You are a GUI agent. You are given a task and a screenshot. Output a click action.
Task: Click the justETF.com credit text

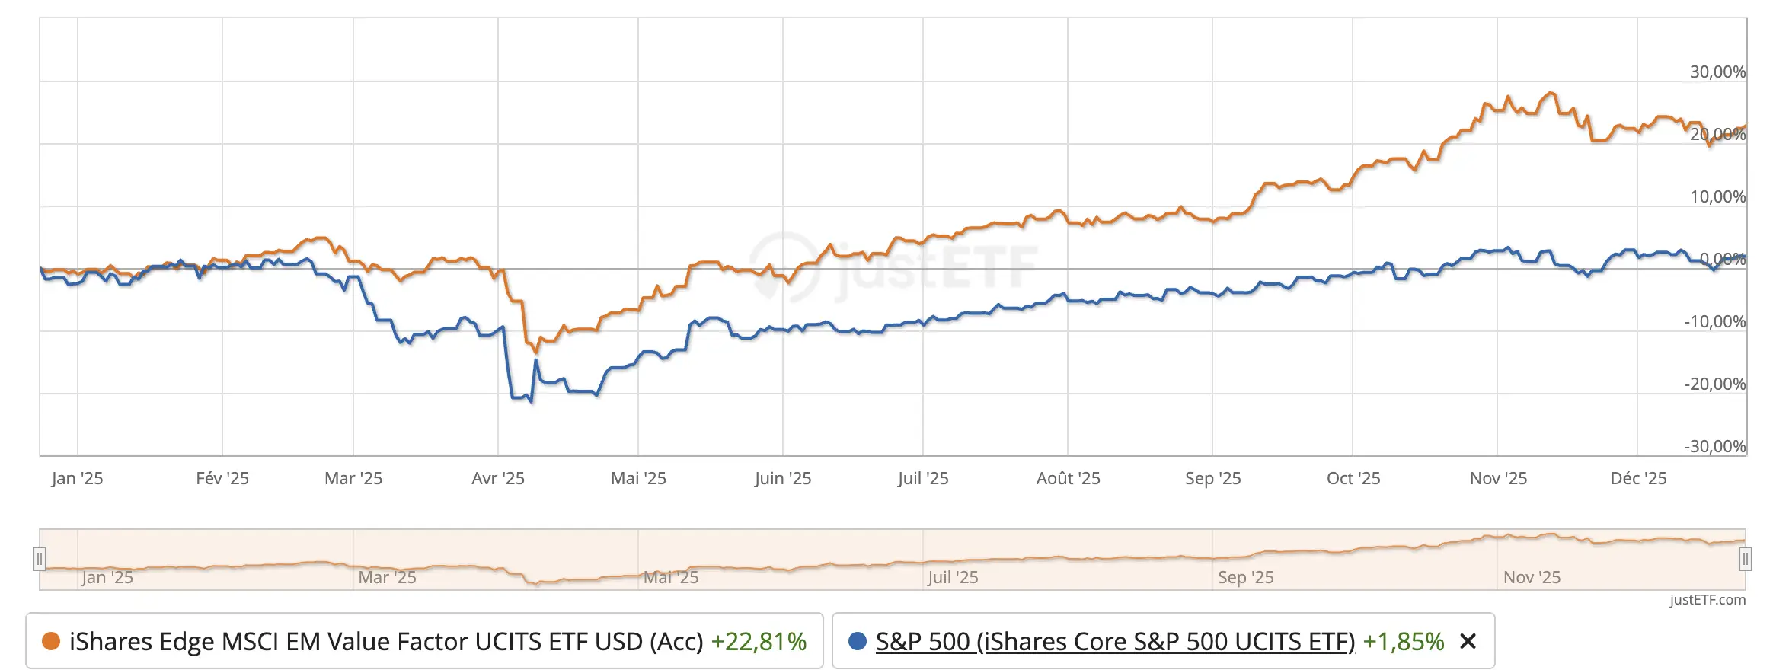pyautogui.click(x=1708, y=600)
